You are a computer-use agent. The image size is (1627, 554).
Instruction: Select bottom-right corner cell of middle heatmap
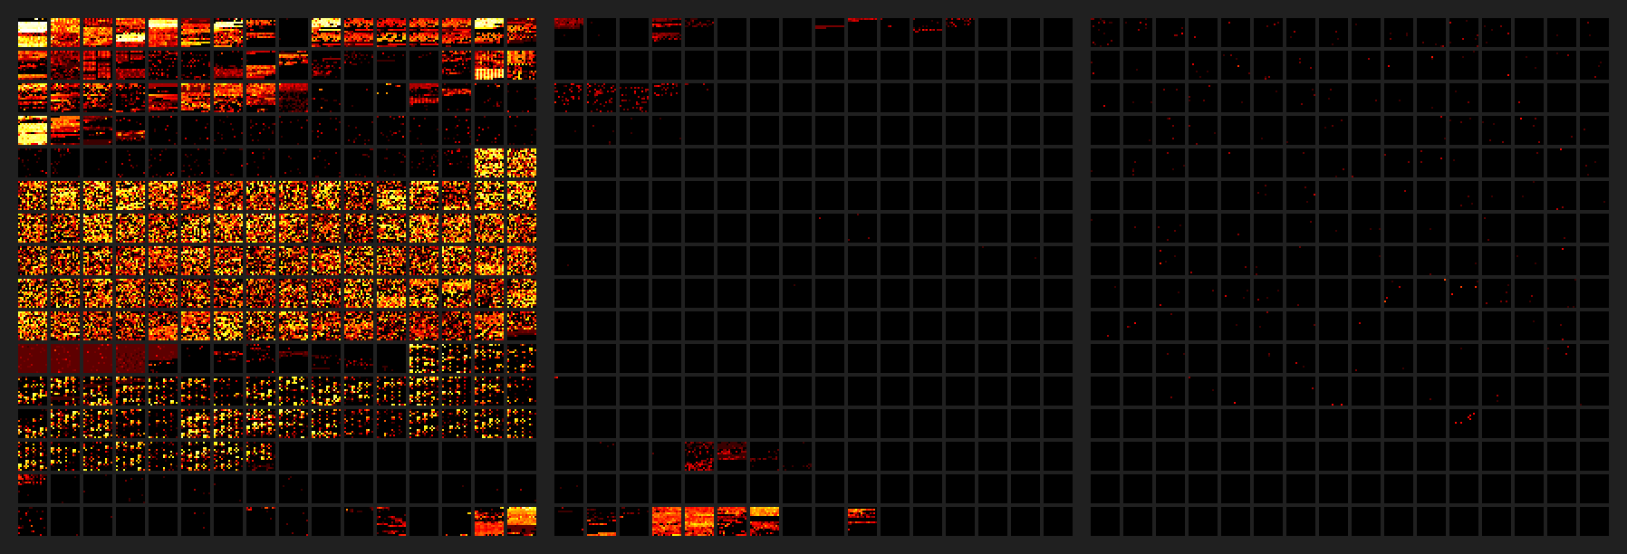(1058, 521)
